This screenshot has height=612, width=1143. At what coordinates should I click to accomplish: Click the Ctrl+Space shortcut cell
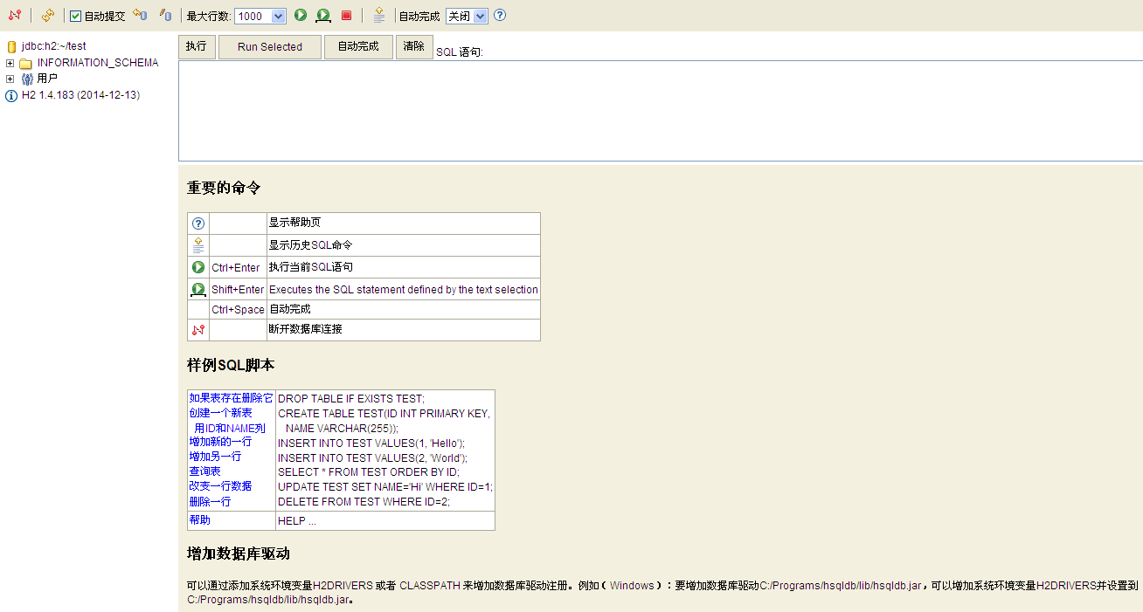[238, 310]
